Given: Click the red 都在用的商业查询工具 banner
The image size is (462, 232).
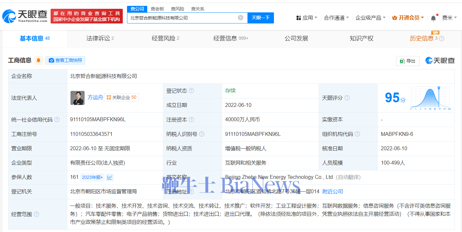Looking at the screenshot, I should click(87, 16).
